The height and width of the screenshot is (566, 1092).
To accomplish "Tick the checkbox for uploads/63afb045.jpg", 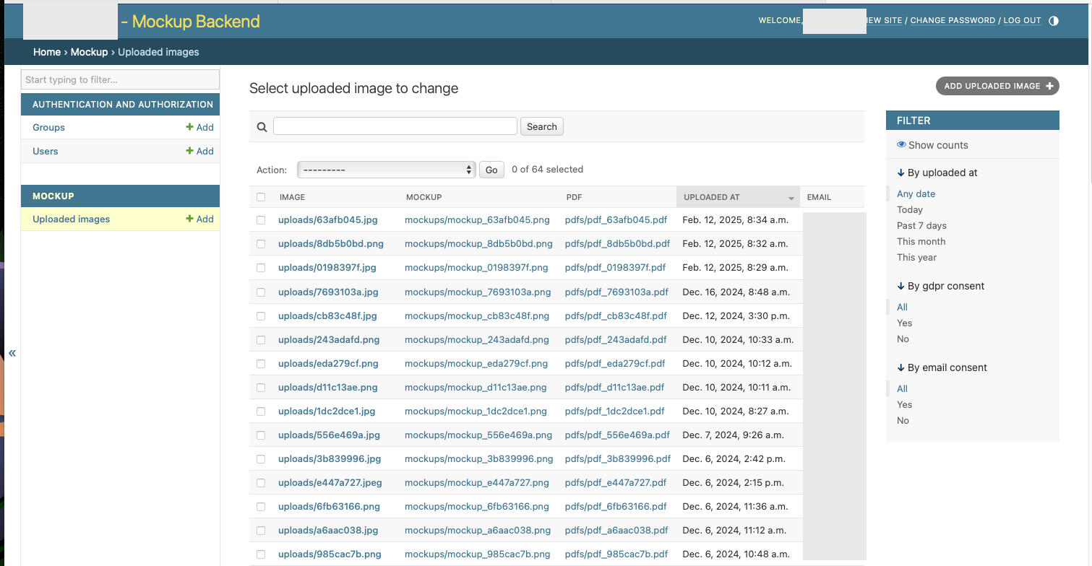I will click(x=261, y=220).
